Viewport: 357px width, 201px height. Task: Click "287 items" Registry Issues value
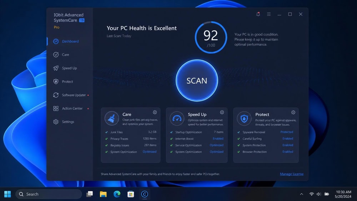[150, 145]
